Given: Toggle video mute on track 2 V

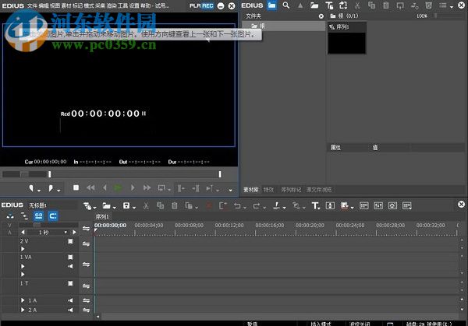Looking at the screenshot, I should pyautogui.click(x=70, y=241).
